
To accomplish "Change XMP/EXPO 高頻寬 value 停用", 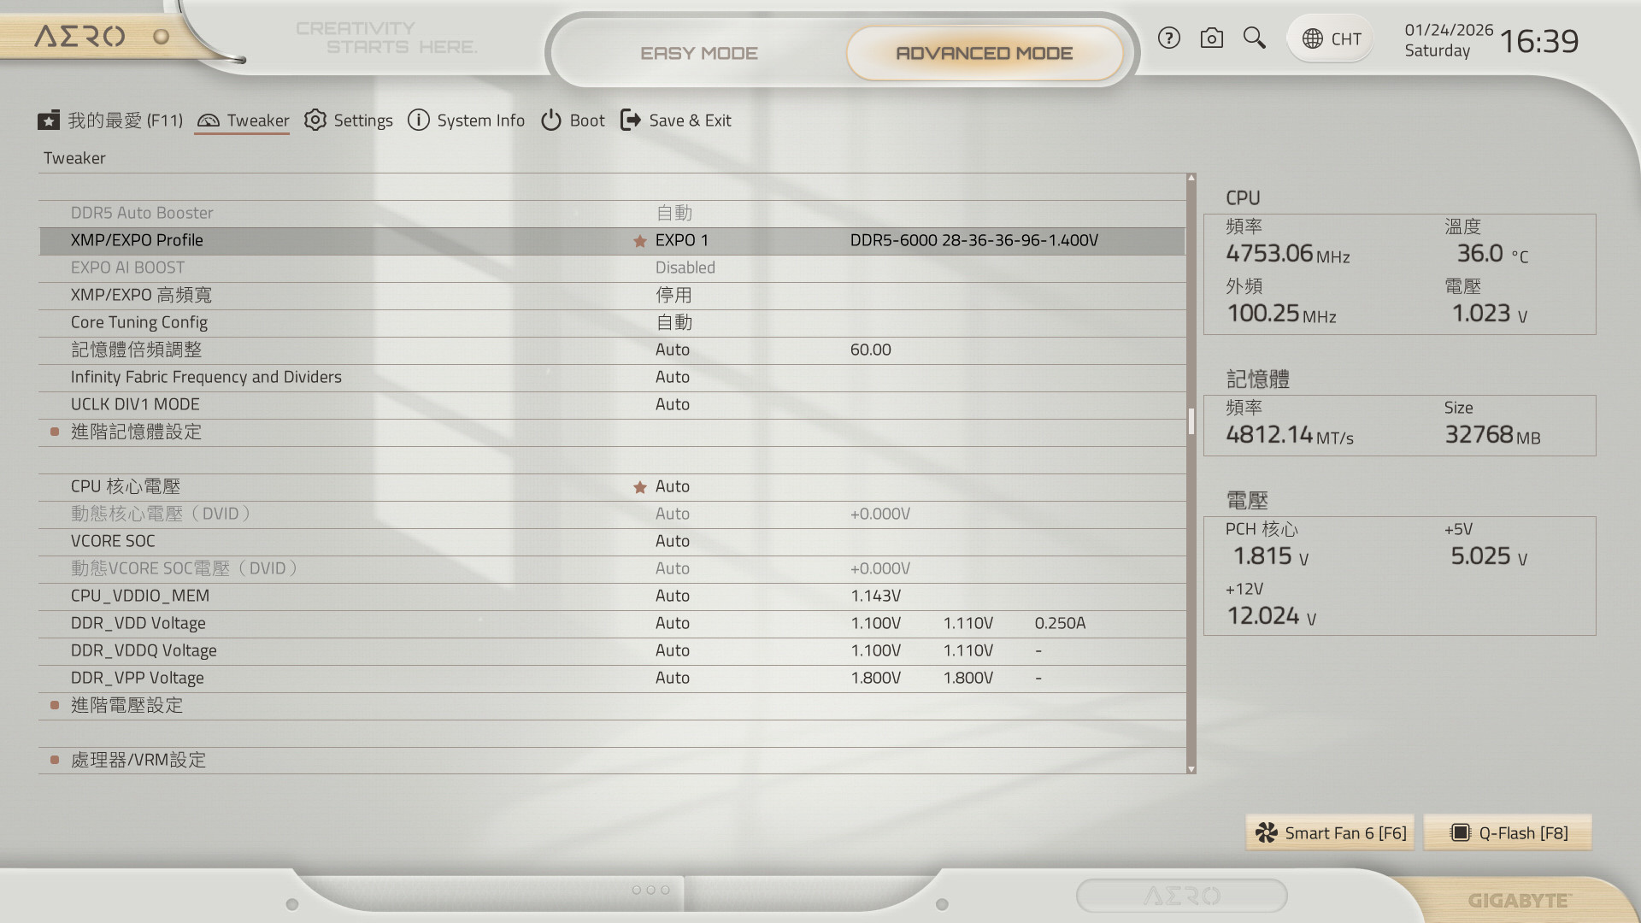I will tap(673, 295).
